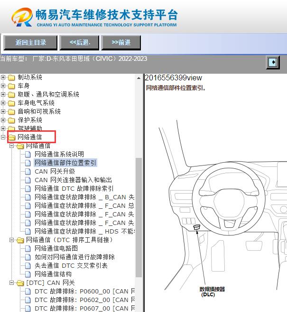Click the 数据插接器 (DLC) label in diagram

212,292
